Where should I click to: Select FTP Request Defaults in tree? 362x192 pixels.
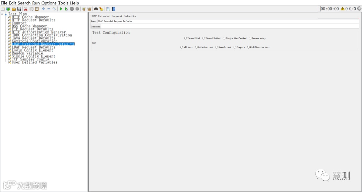coord(33,29)
